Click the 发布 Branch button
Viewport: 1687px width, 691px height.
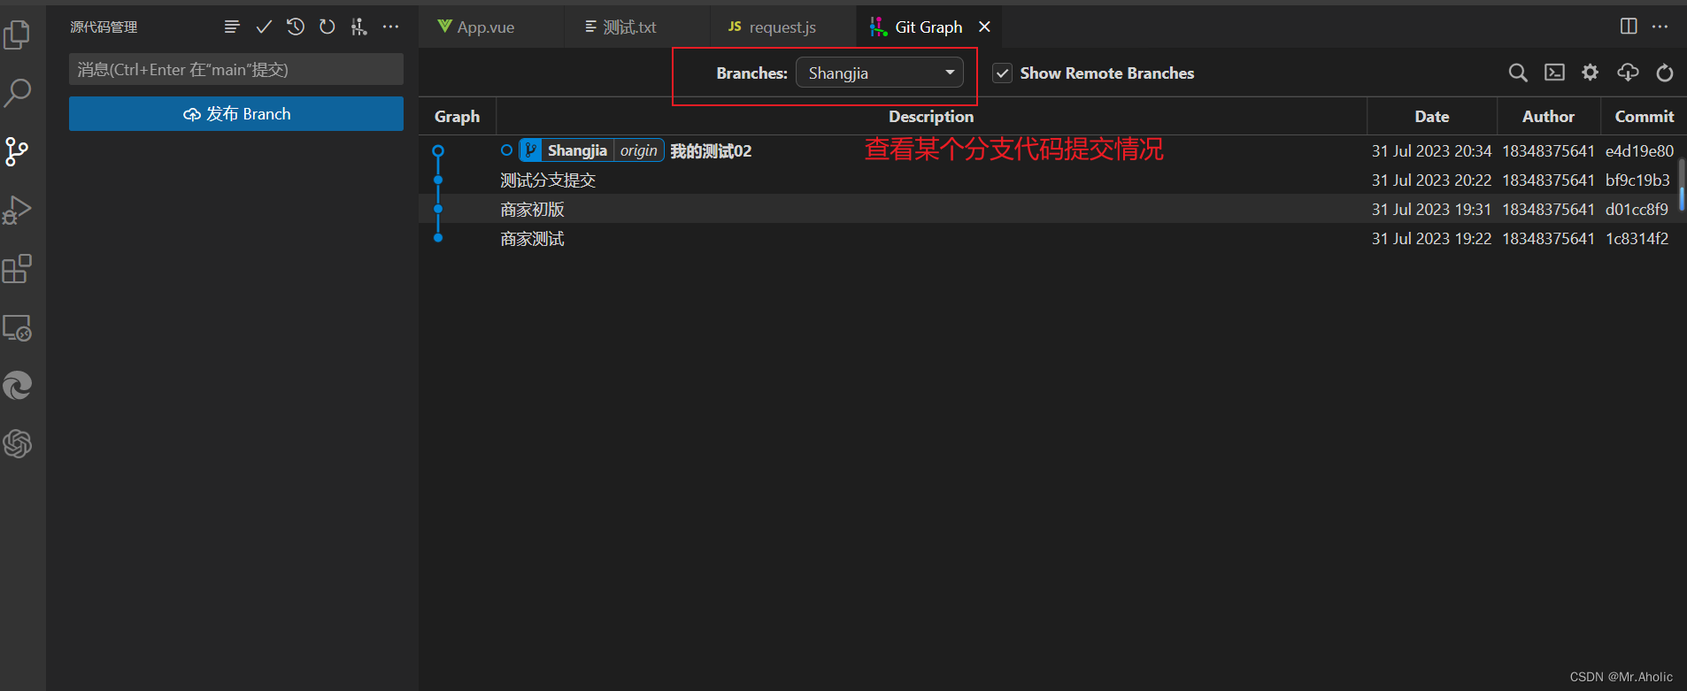pos(236,114)
